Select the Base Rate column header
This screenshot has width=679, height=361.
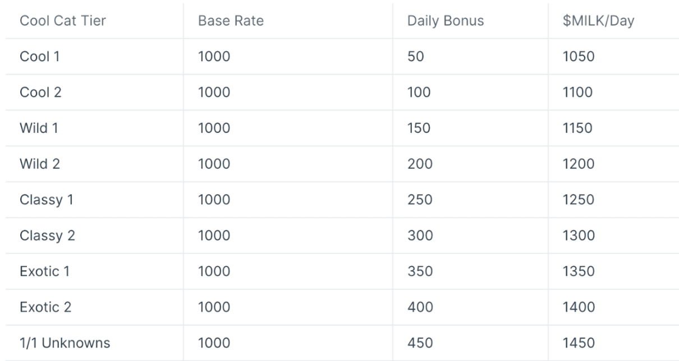coord(231,21)
